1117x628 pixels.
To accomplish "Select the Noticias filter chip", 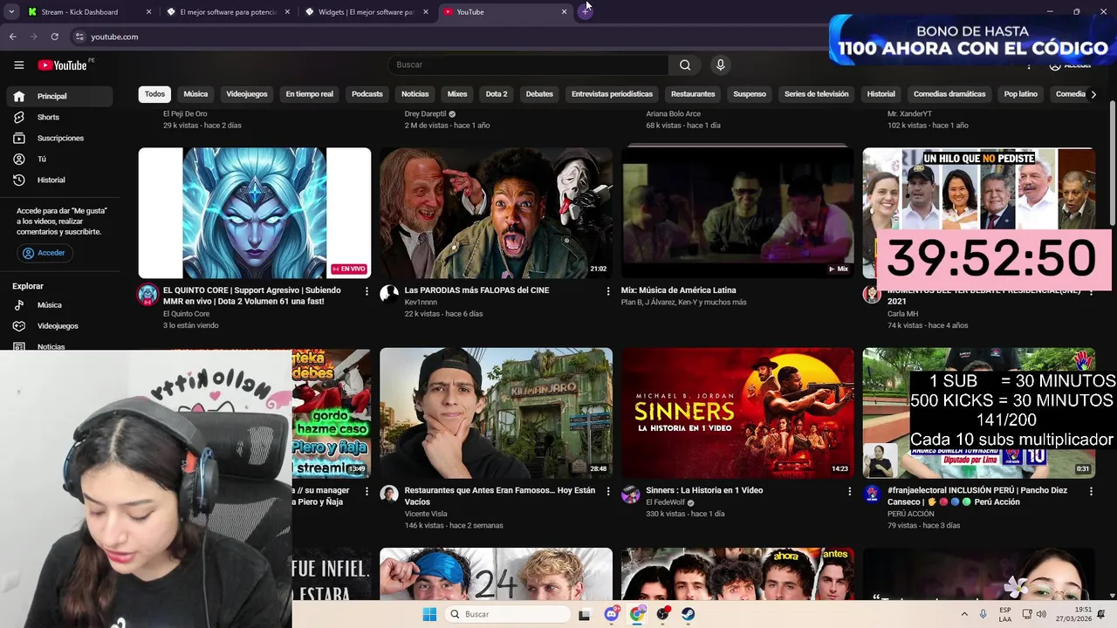I will (415, 94).
